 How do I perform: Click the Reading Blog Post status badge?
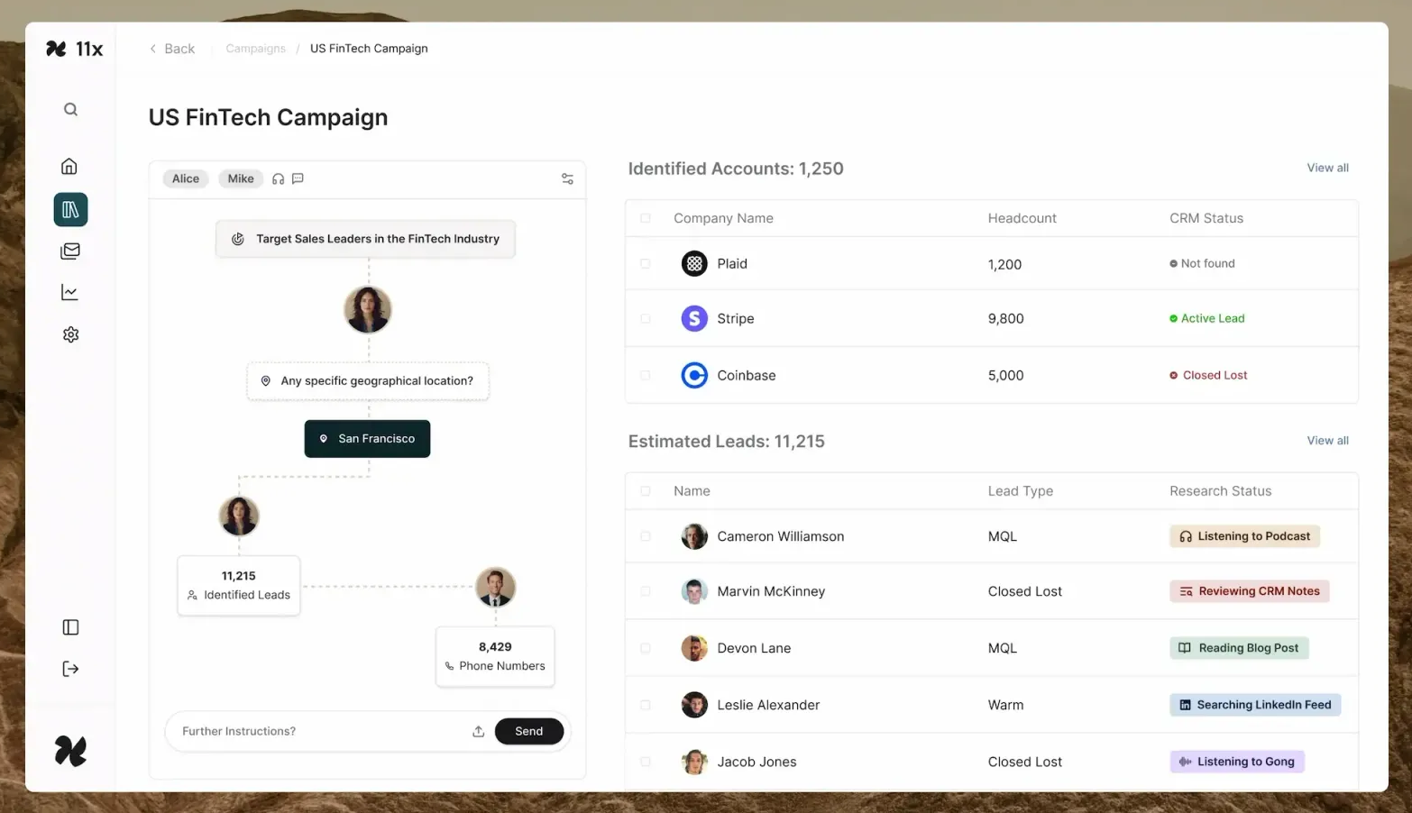[x=1239, y=648]
